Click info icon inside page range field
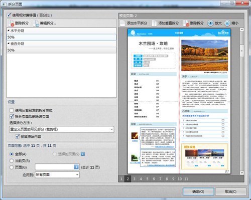251x200 pixels. tap(76, 167)
